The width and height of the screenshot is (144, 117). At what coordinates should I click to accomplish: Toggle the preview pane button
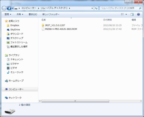132,14
